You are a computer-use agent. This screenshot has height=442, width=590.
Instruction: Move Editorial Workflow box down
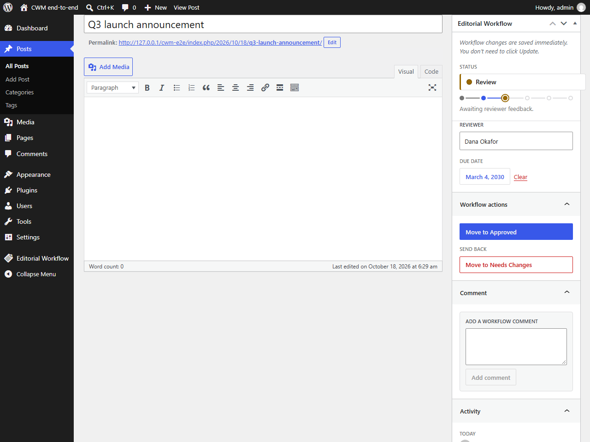click(x=564, y=23)
